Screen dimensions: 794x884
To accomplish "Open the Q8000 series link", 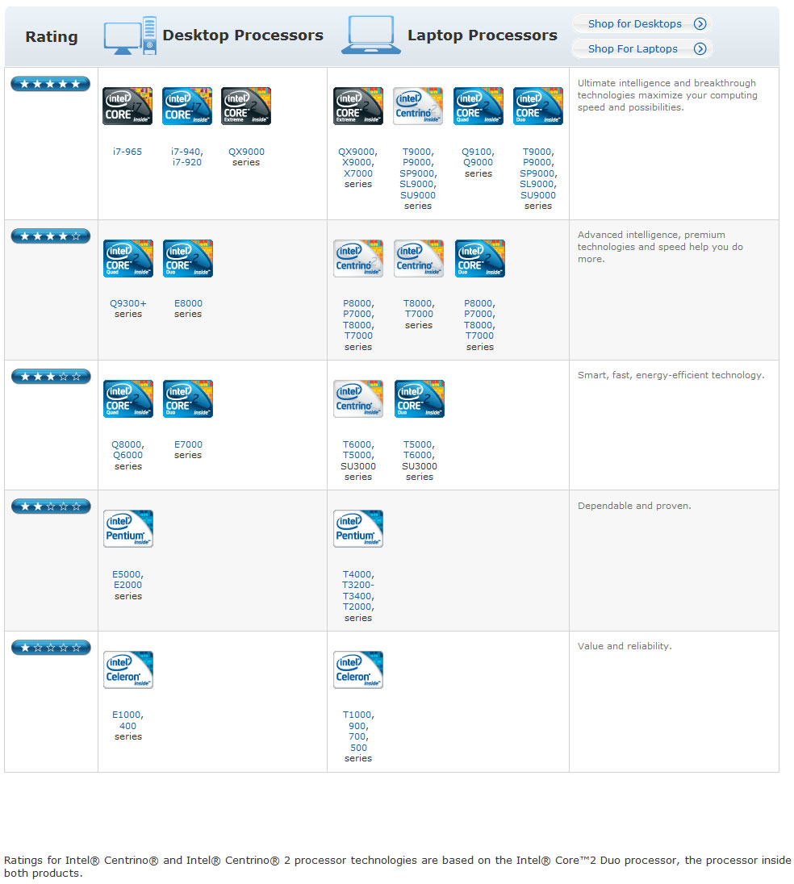I will tap(127, 444).
